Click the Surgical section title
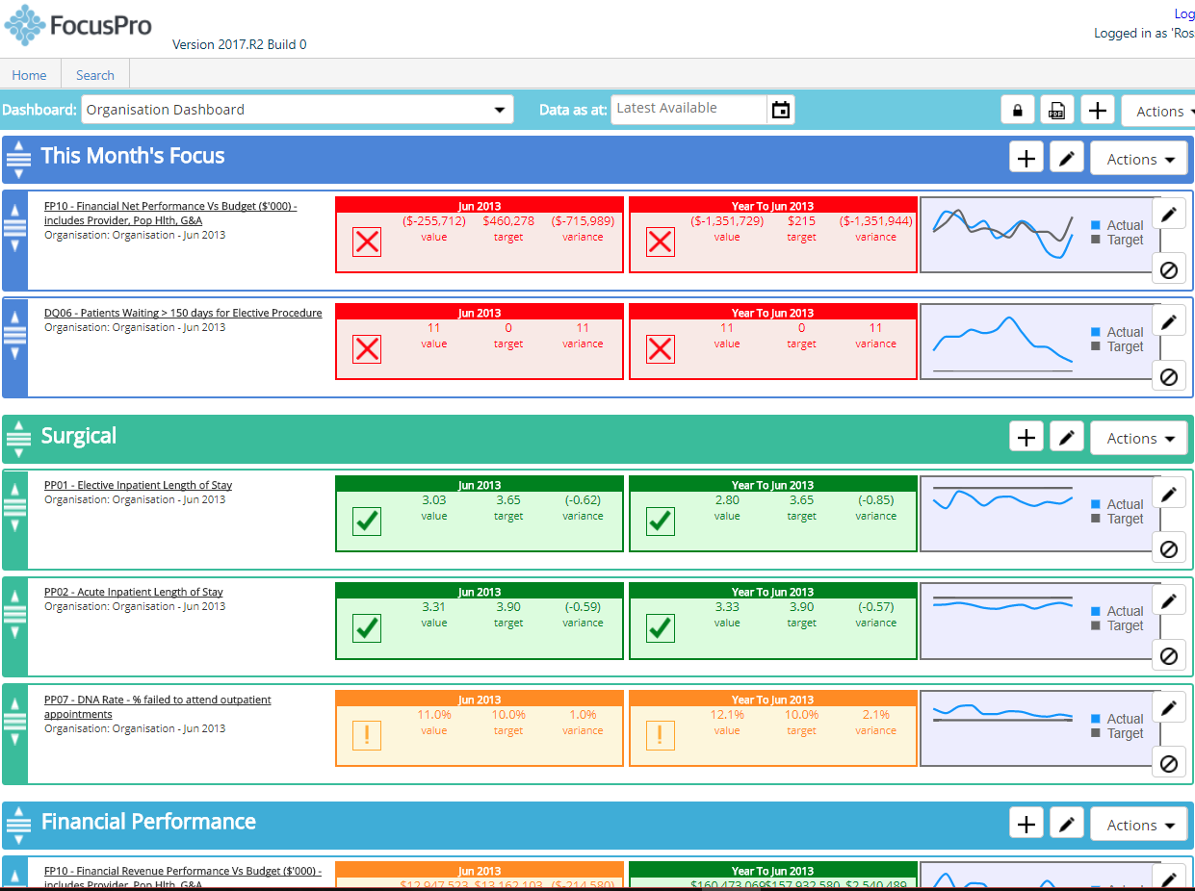This screenshot has width=1195, height=891. [x=79, y=436]
